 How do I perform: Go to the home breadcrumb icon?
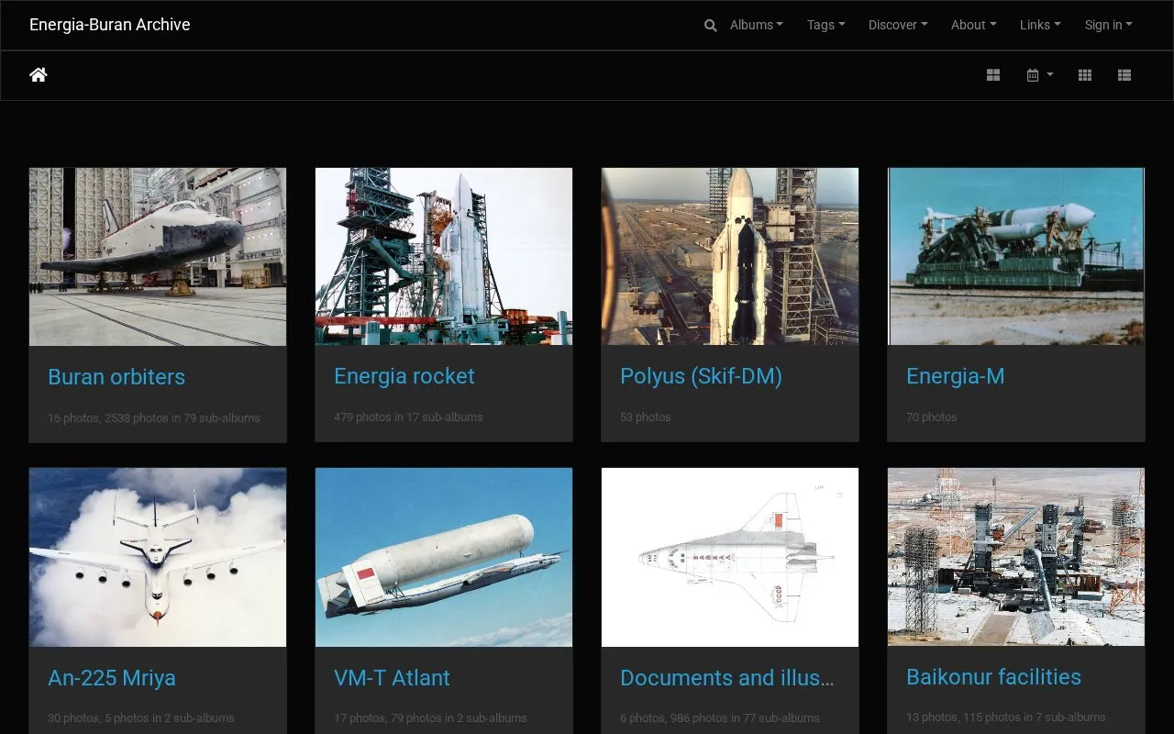point(39,75)
